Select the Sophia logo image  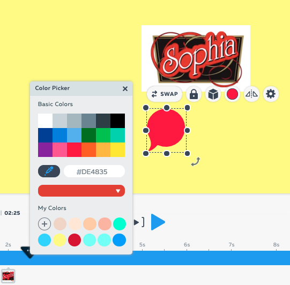coord(196,58)
